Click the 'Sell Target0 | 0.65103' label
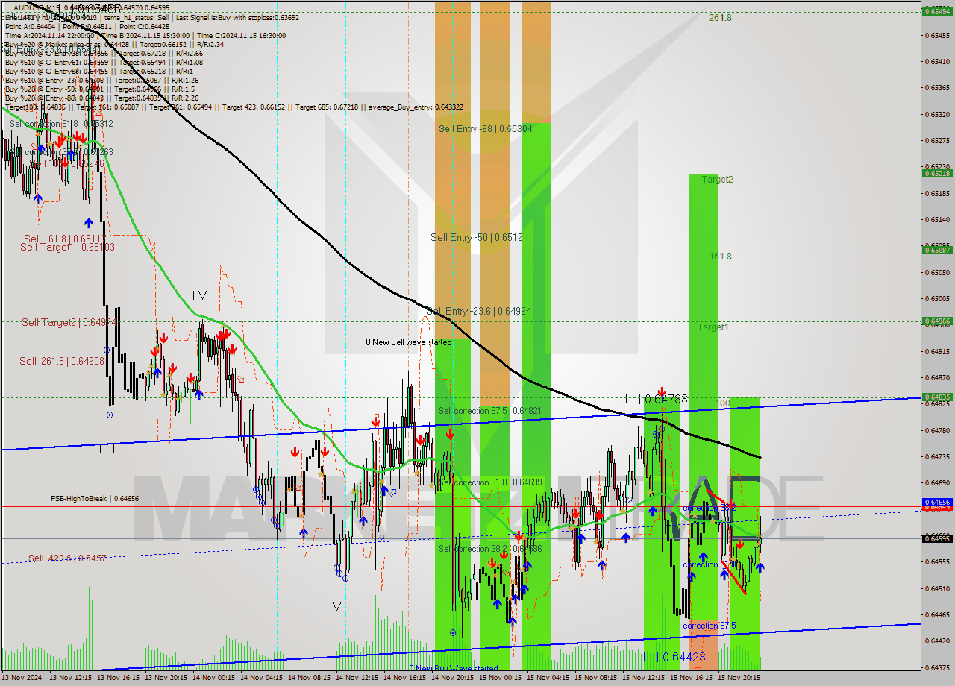955x686 pixels. 67,247
